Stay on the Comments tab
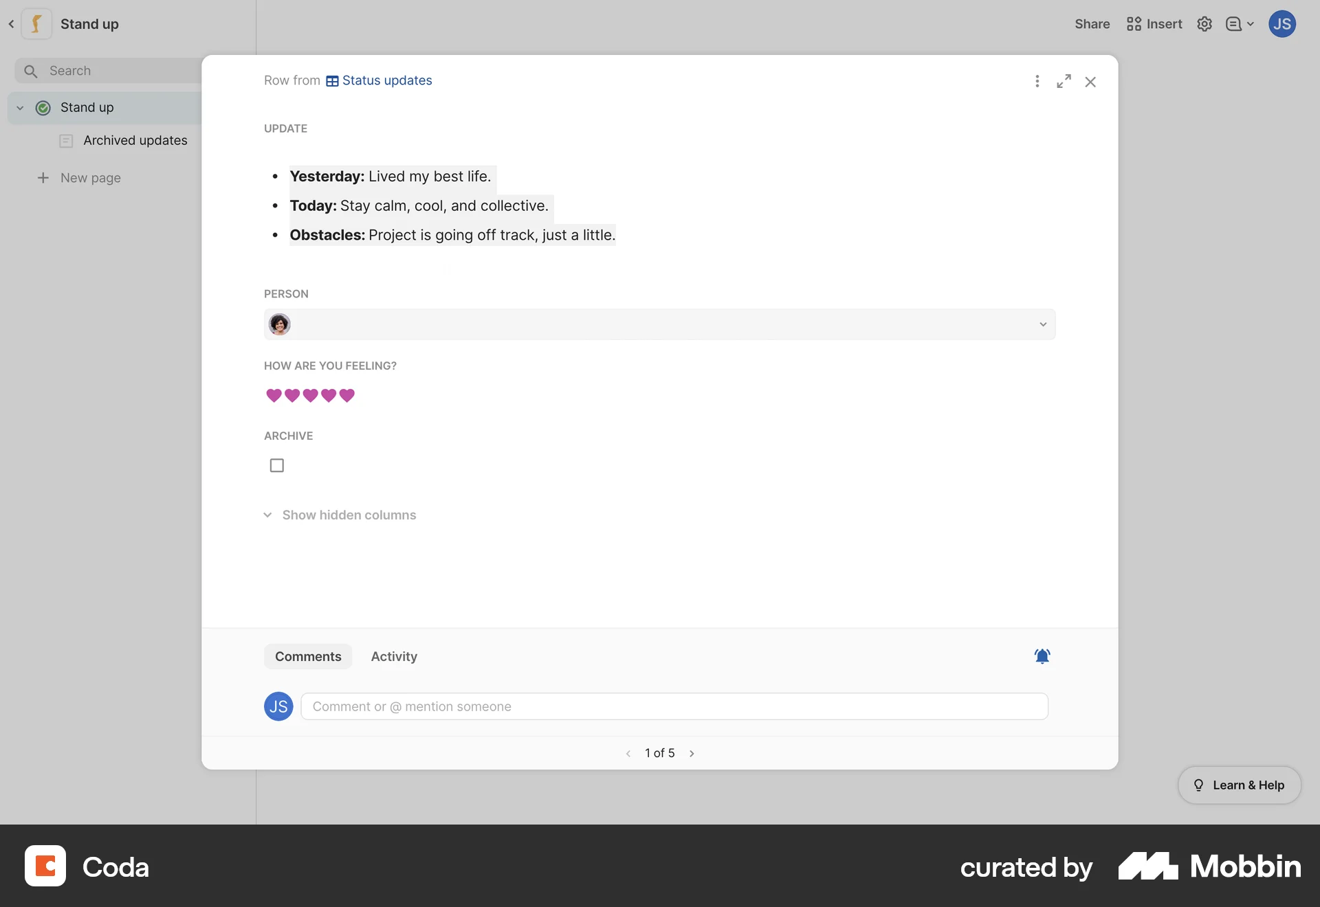1320x907 pixels. click(307, 656)
